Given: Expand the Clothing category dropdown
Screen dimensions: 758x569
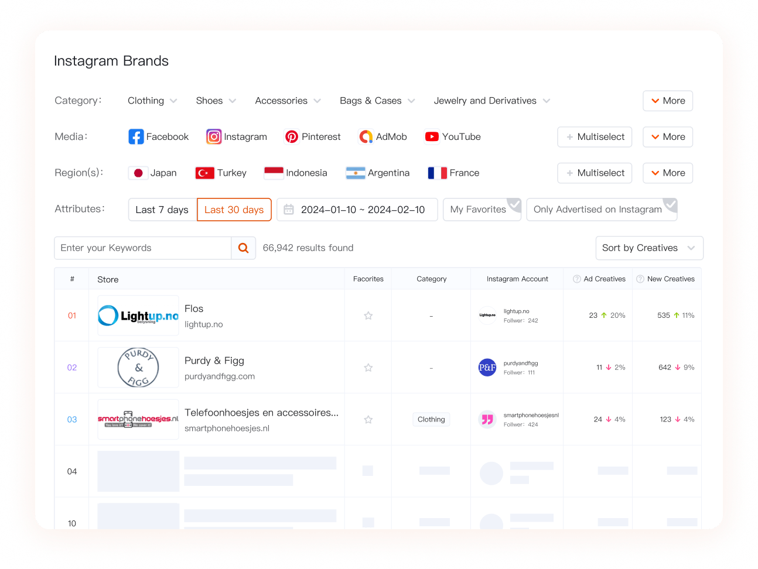Looking at the screenshot, I should point(152,101).
